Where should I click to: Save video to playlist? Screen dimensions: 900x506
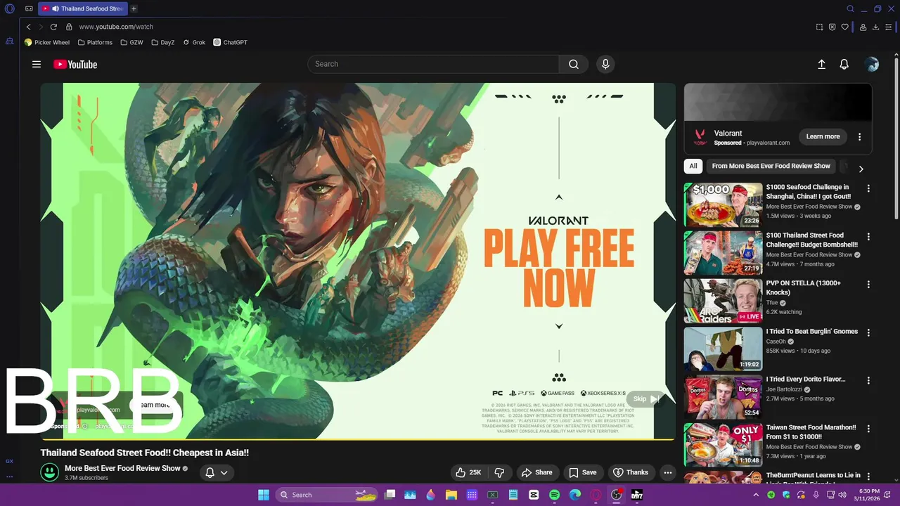coord(582,472)
